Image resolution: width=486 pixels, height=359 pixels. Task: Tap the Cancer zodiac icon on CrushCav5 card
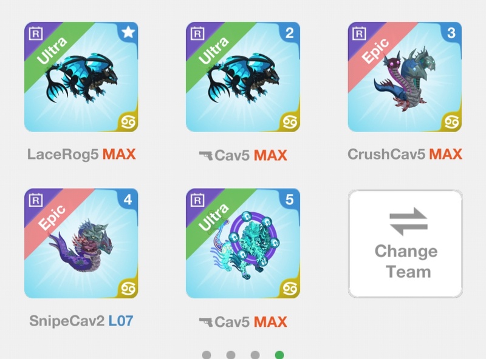(x=451, y=122)
